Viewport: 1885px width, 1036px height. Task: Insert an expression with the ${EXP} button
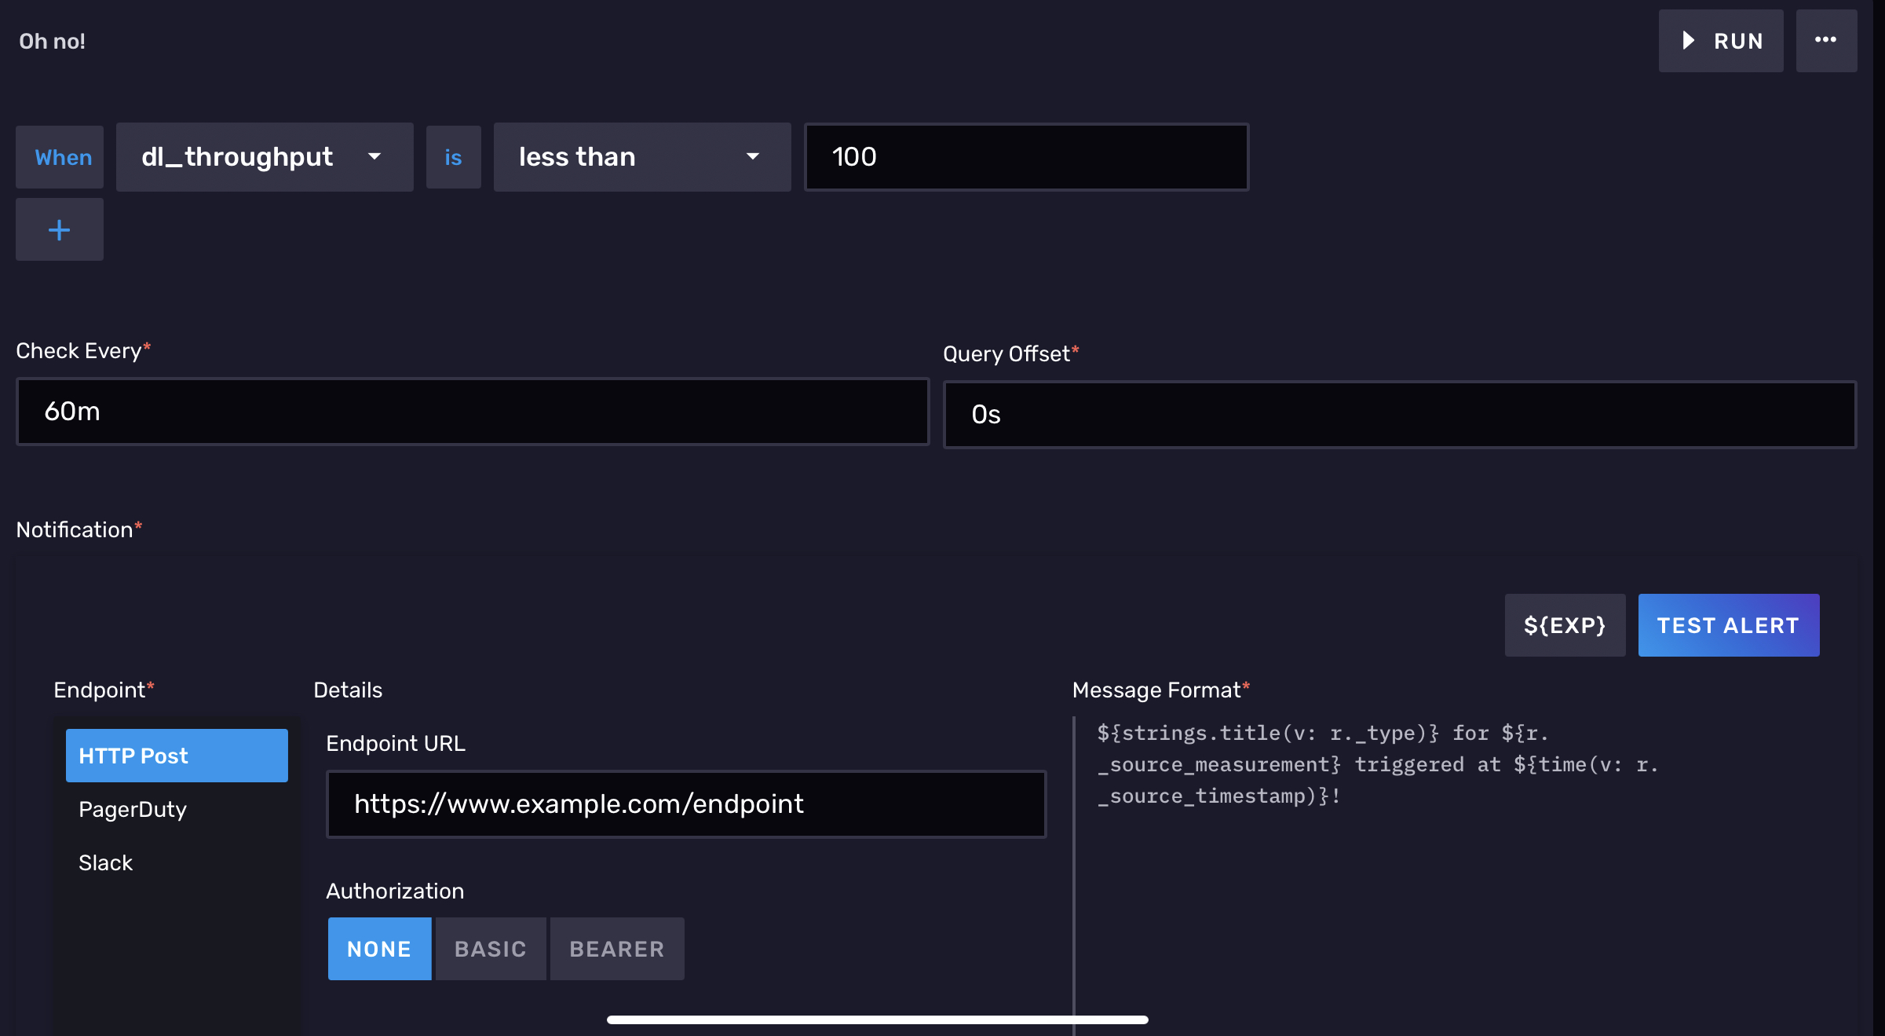click(x=1564, y=625)
